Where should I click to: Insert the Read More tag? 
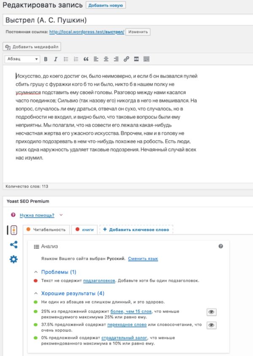136,59
